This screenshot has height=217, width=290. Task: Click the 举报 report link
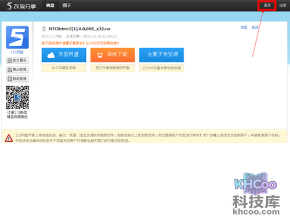click(x=244, y=28)
